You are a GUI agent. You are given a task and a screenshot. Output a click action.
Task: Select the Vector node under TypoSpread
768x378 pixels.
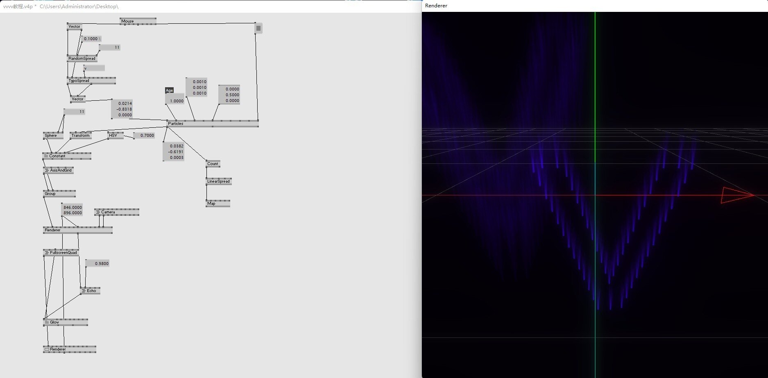point(78,99)
